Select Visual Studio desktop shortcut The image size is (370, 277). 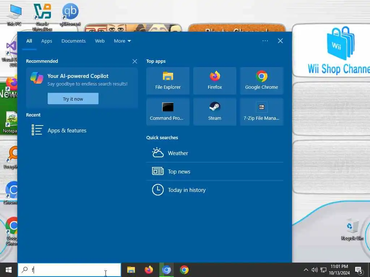(x=9, y=54)
